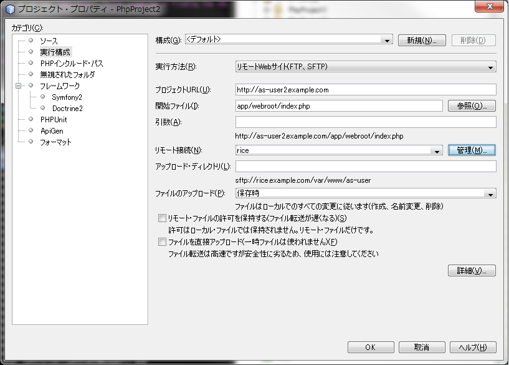
Task: Click the NetBeans cube title bar icon
Action: click(x=11, y=9)
